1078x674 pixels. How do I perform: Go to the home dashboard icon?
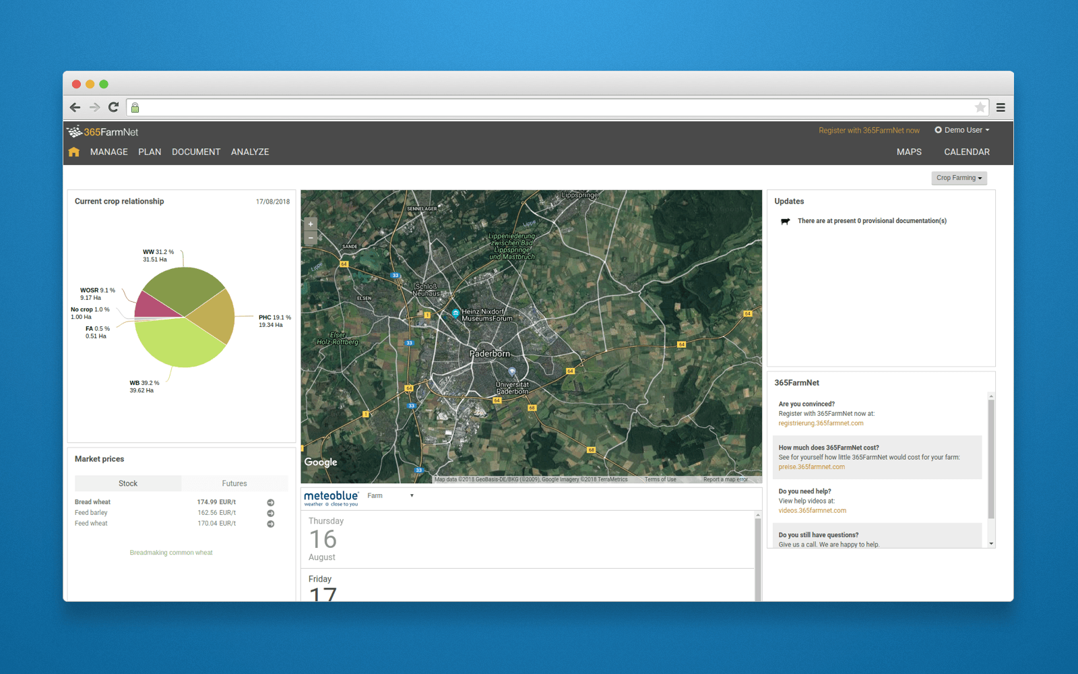(x=74, y=152)
